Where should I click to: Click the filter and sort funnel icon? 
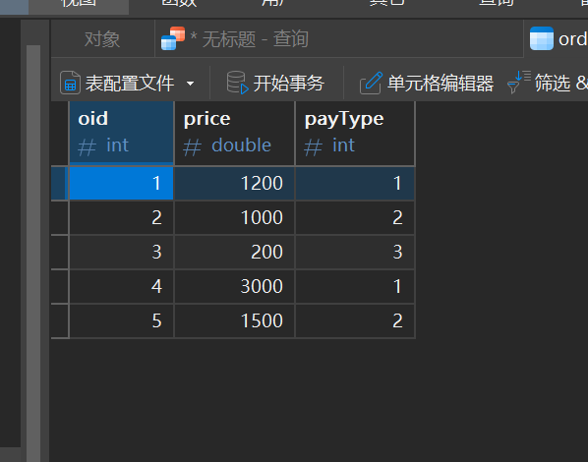point(518,82)
